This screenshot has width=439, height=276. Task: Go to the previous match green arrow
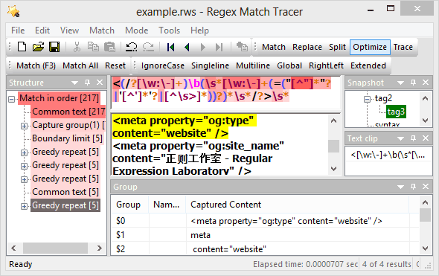[x=187, y=47]
